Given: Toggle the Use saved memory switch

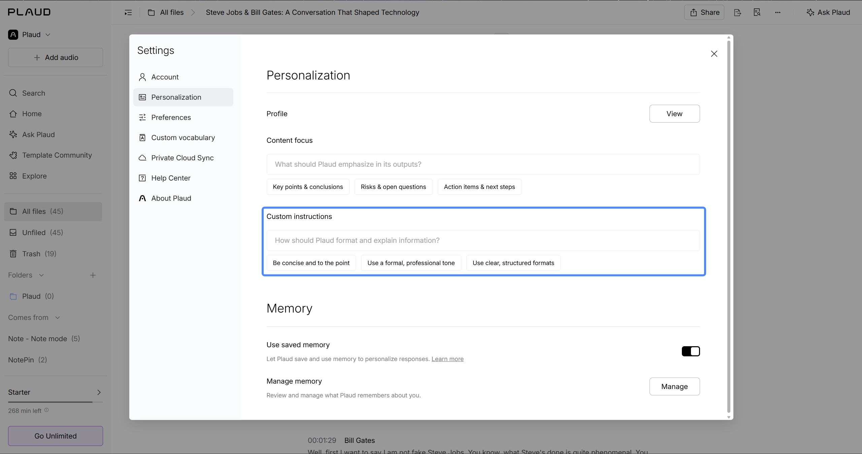Looking at the screenshot, I should click(691, 351).
